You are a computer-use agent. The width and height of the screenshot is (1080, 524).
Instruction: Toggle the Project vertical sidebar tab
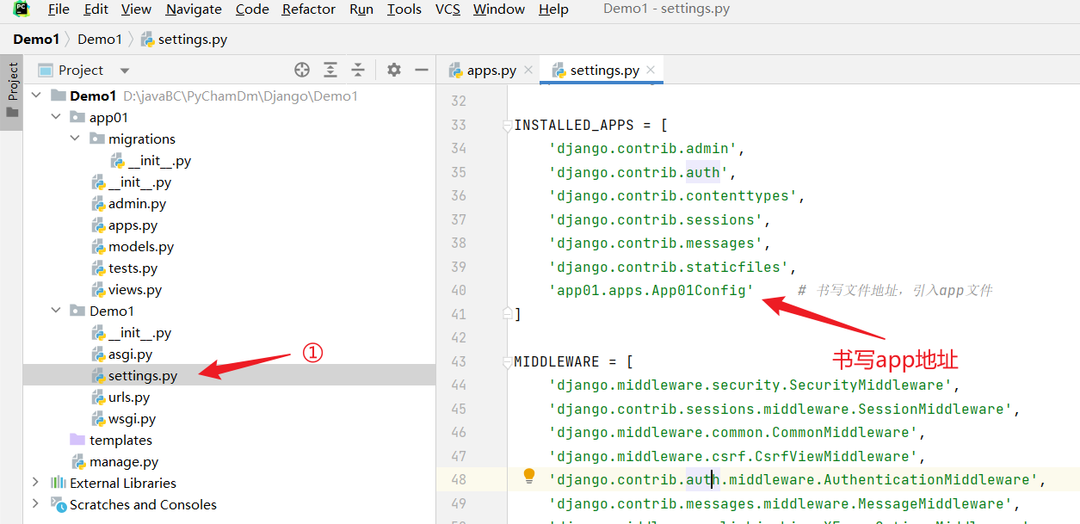point(12,91)
